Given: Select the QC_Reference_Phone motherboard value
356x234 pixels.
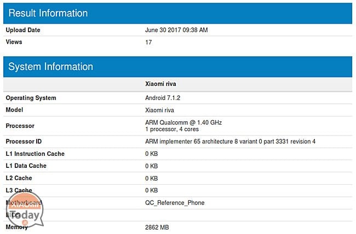Looking at the screenshot, I should click(175, 203).
